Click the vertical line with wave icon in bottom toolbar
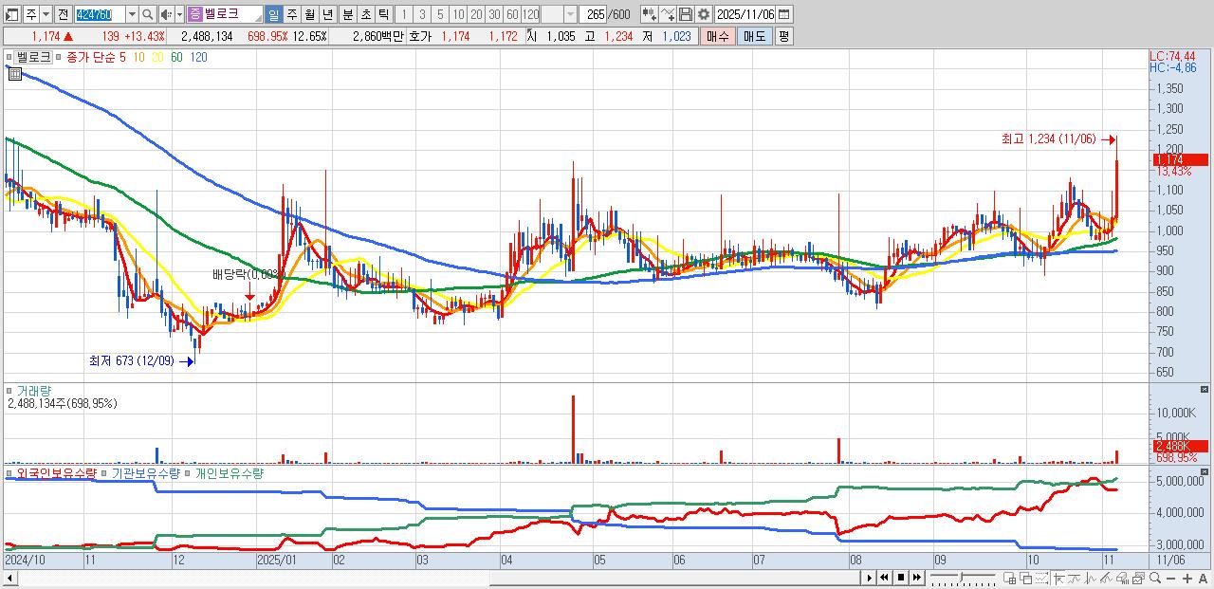This screenshot has width=1214, height=589. 1090,578
